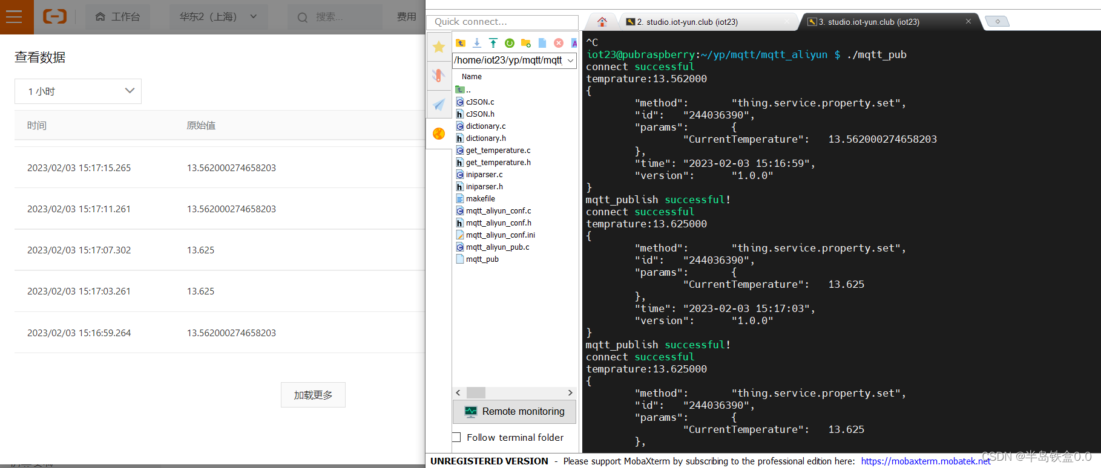Viewport: 1101px width, 468px height.
Task: Click the 原始值 column header
Action: (201, 126)
